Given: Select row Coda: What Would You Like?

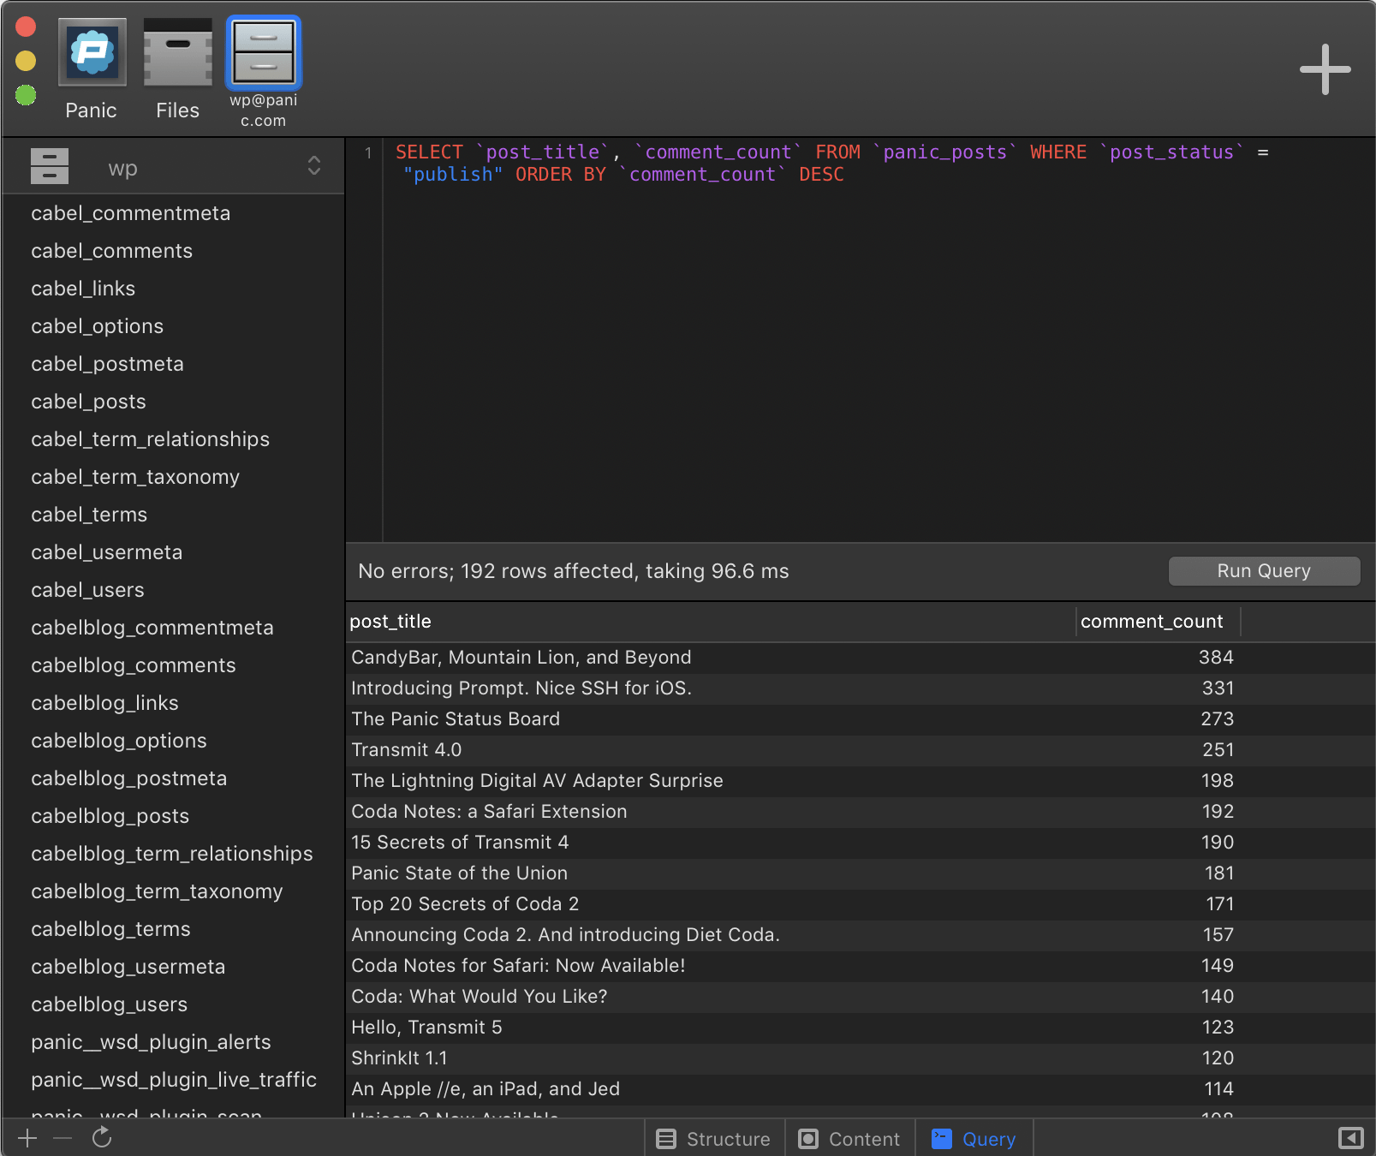Looking at the screenshot, I should (861, 997).
